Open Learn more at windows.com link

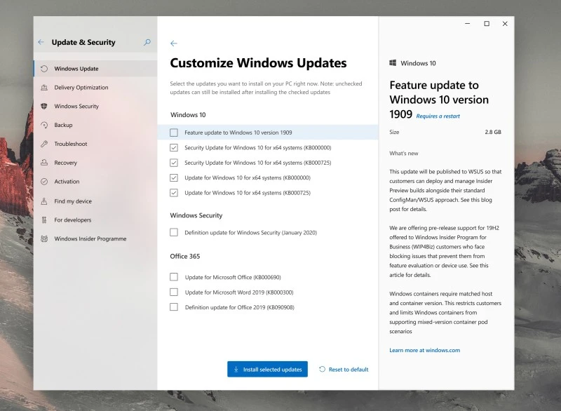click(x=425, y=350)
